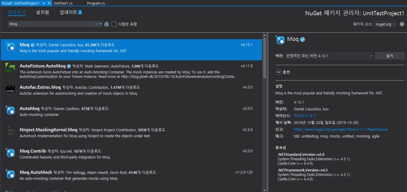407x192 pixels.
Task: Click the Ninject.MockingKernel.Moq package icon
Action: (10, 131)
